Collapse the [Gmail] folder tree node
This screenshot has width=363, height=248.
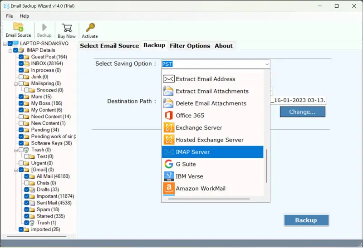click(x=15, y=170)
